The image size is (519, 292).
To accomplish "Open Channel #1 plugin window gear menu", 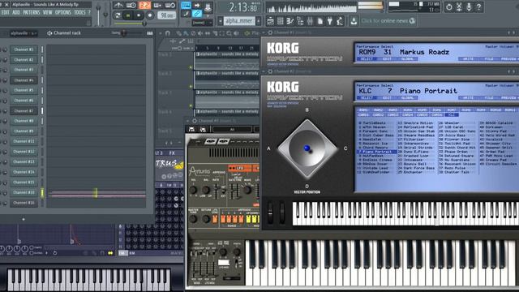I will pos(270,32).
